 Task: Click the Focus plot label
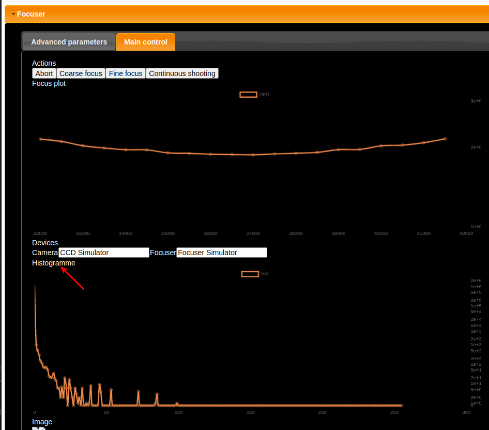pyautogui.click(x=49, y=83)
